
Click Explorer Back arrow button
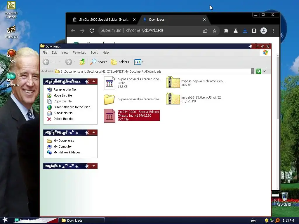[46, 62]
